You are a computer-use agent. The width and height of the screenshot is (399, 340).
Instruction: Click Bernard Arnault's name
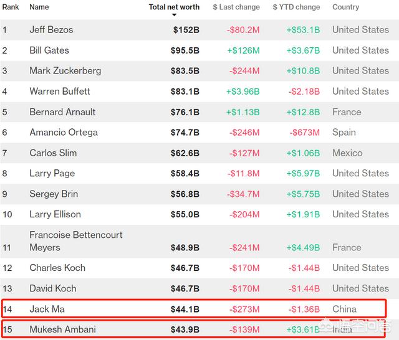tap(62, 111)
